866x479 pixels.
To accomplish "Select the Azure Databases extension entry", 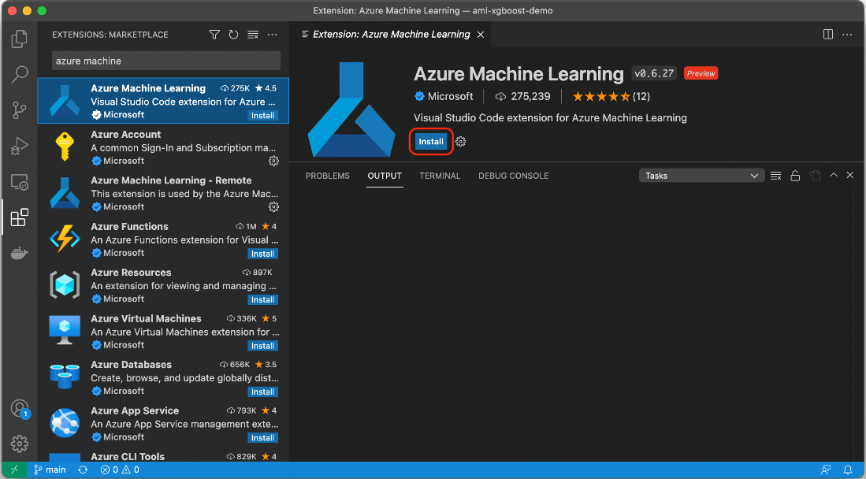I will [x=163, y=378].
